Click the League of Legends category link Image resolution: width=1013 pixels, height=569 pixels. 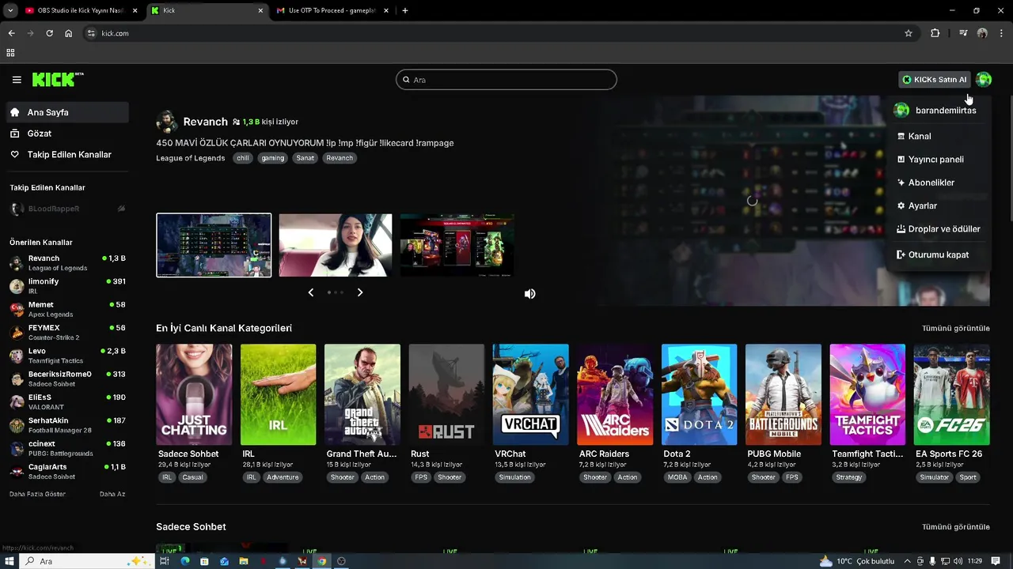coord(191,158)
